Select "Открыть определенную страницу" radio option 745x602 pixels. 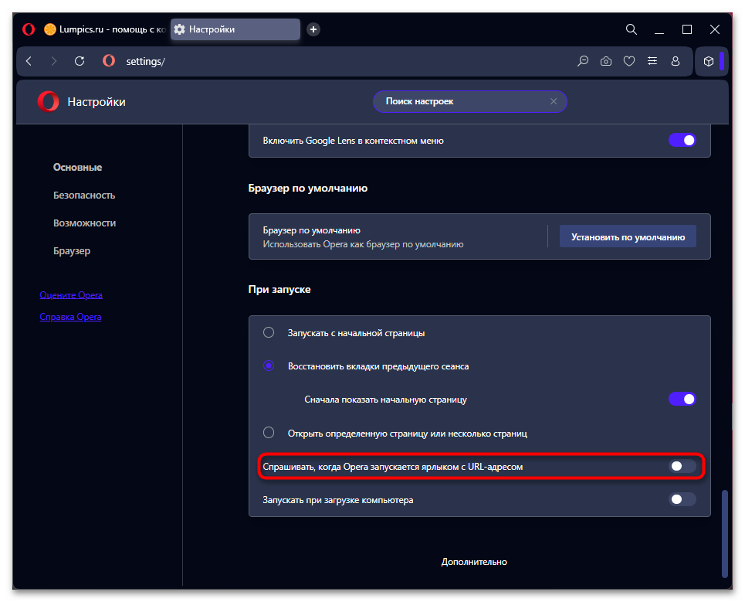point(269,433)
